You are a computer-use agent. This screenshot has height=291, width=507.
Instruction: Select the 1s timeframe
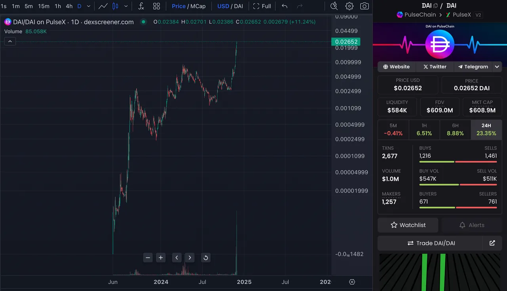4,6
